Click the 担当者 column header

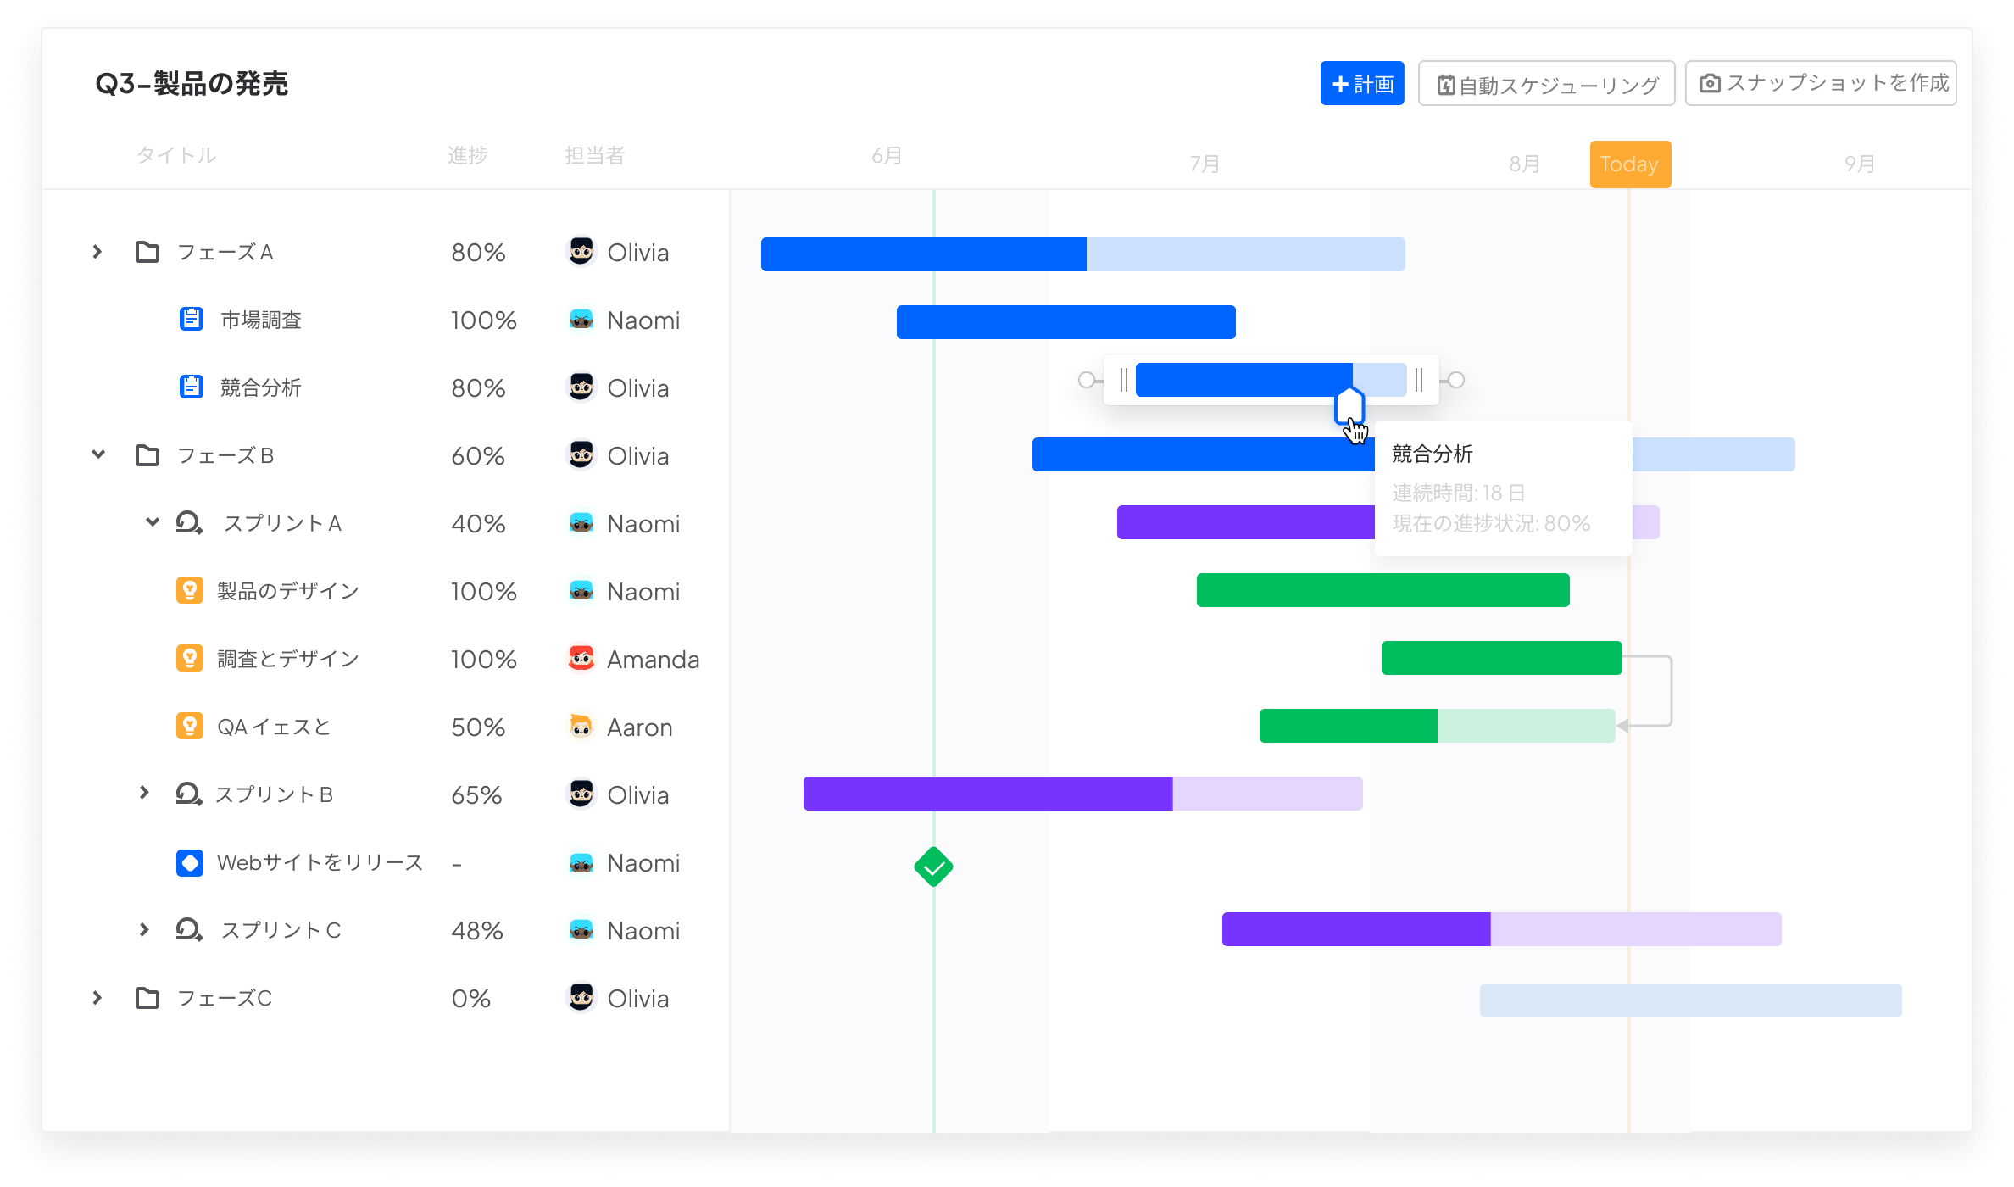click(x=595, y=155)
